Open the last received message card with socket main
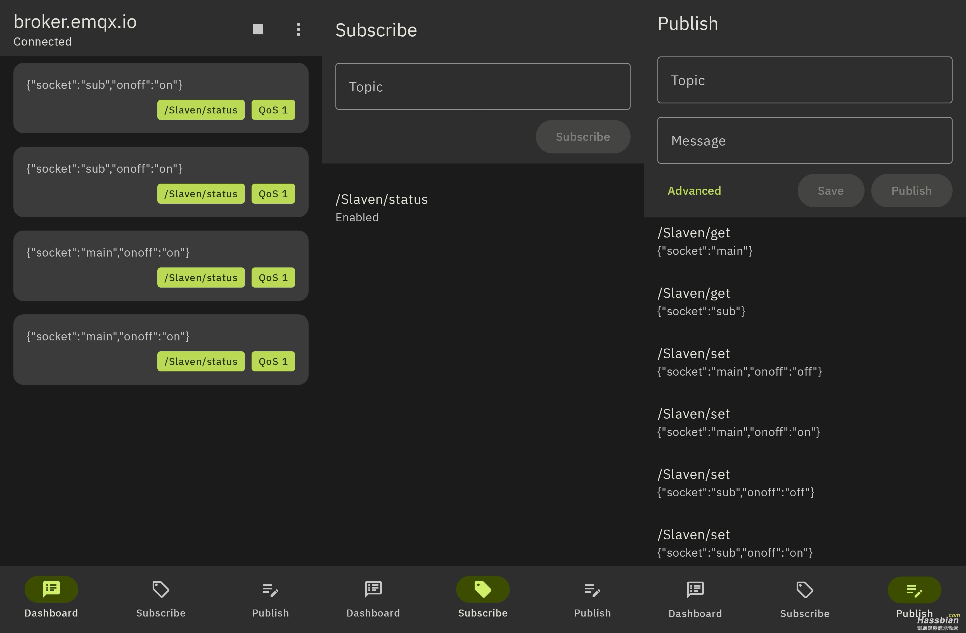This screenshot has width=966, height=633. coord(161,349)
